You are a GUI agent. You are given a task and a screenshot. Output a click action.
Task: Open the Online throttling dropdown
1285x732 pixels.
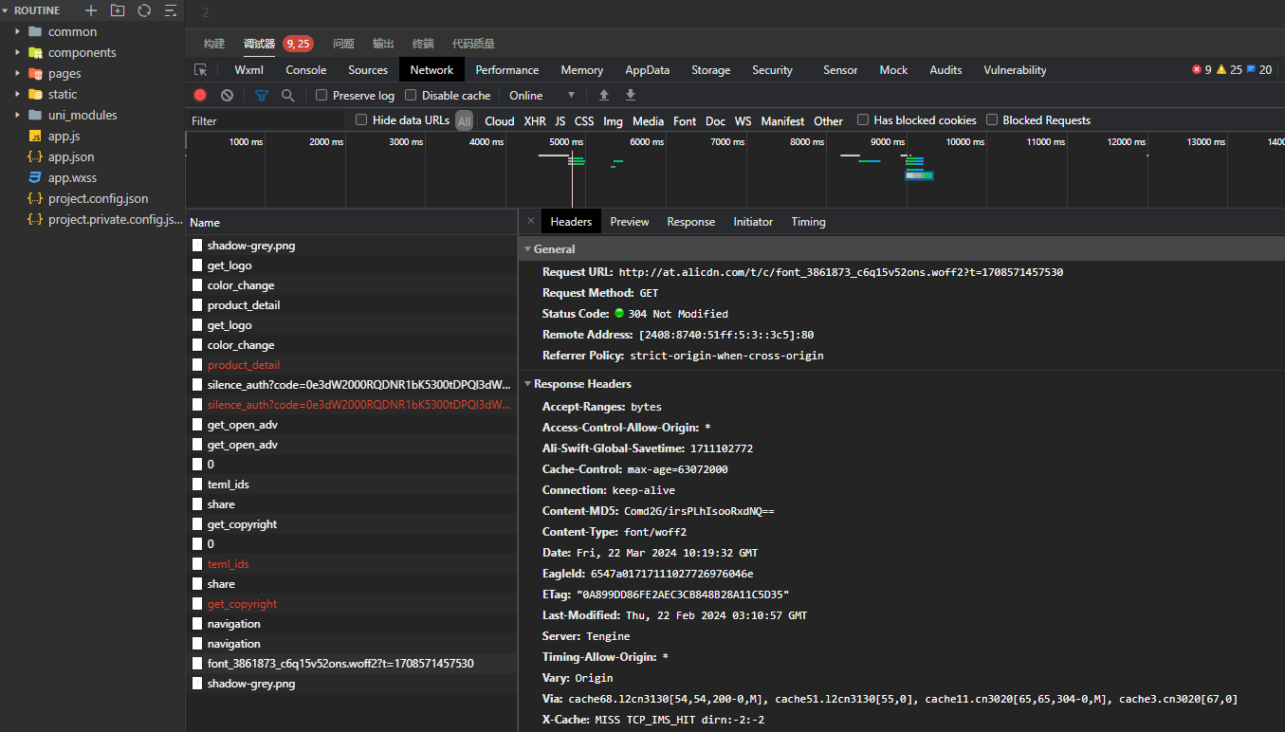point(542,95)
